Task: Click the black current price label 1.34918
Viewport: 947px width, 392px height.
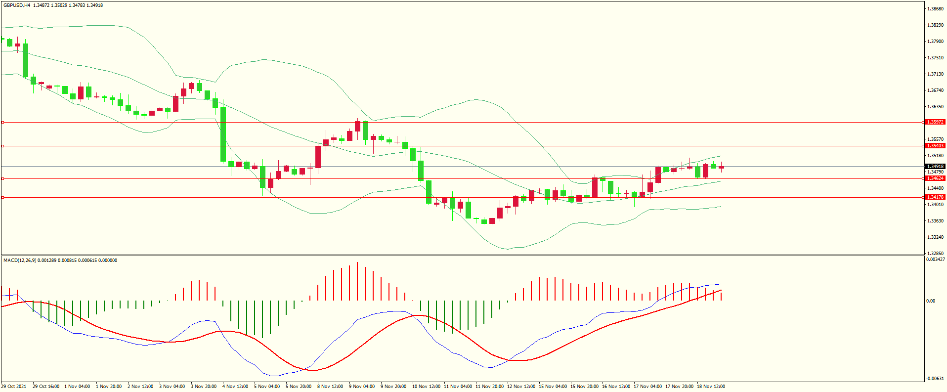Action: tap(935, 167)
